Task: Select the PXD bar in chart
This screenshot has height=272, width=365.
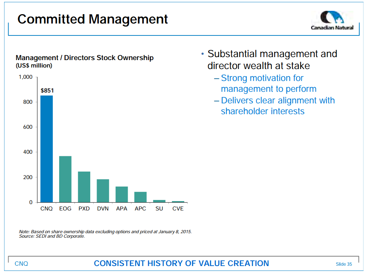Action: pos(84,187)
